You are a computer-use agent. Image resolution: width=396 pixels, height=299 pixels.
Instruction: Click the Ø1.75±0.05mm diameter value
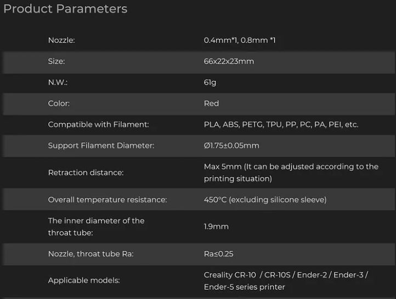point(231,146)
